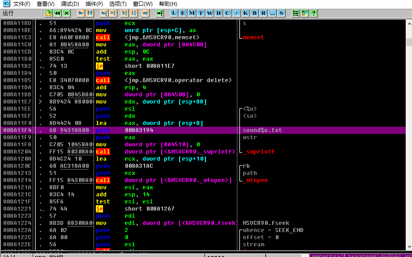Click the Trace Over toolbar icon
This screenshot has width=412, height=257.
tap(134, 13)
